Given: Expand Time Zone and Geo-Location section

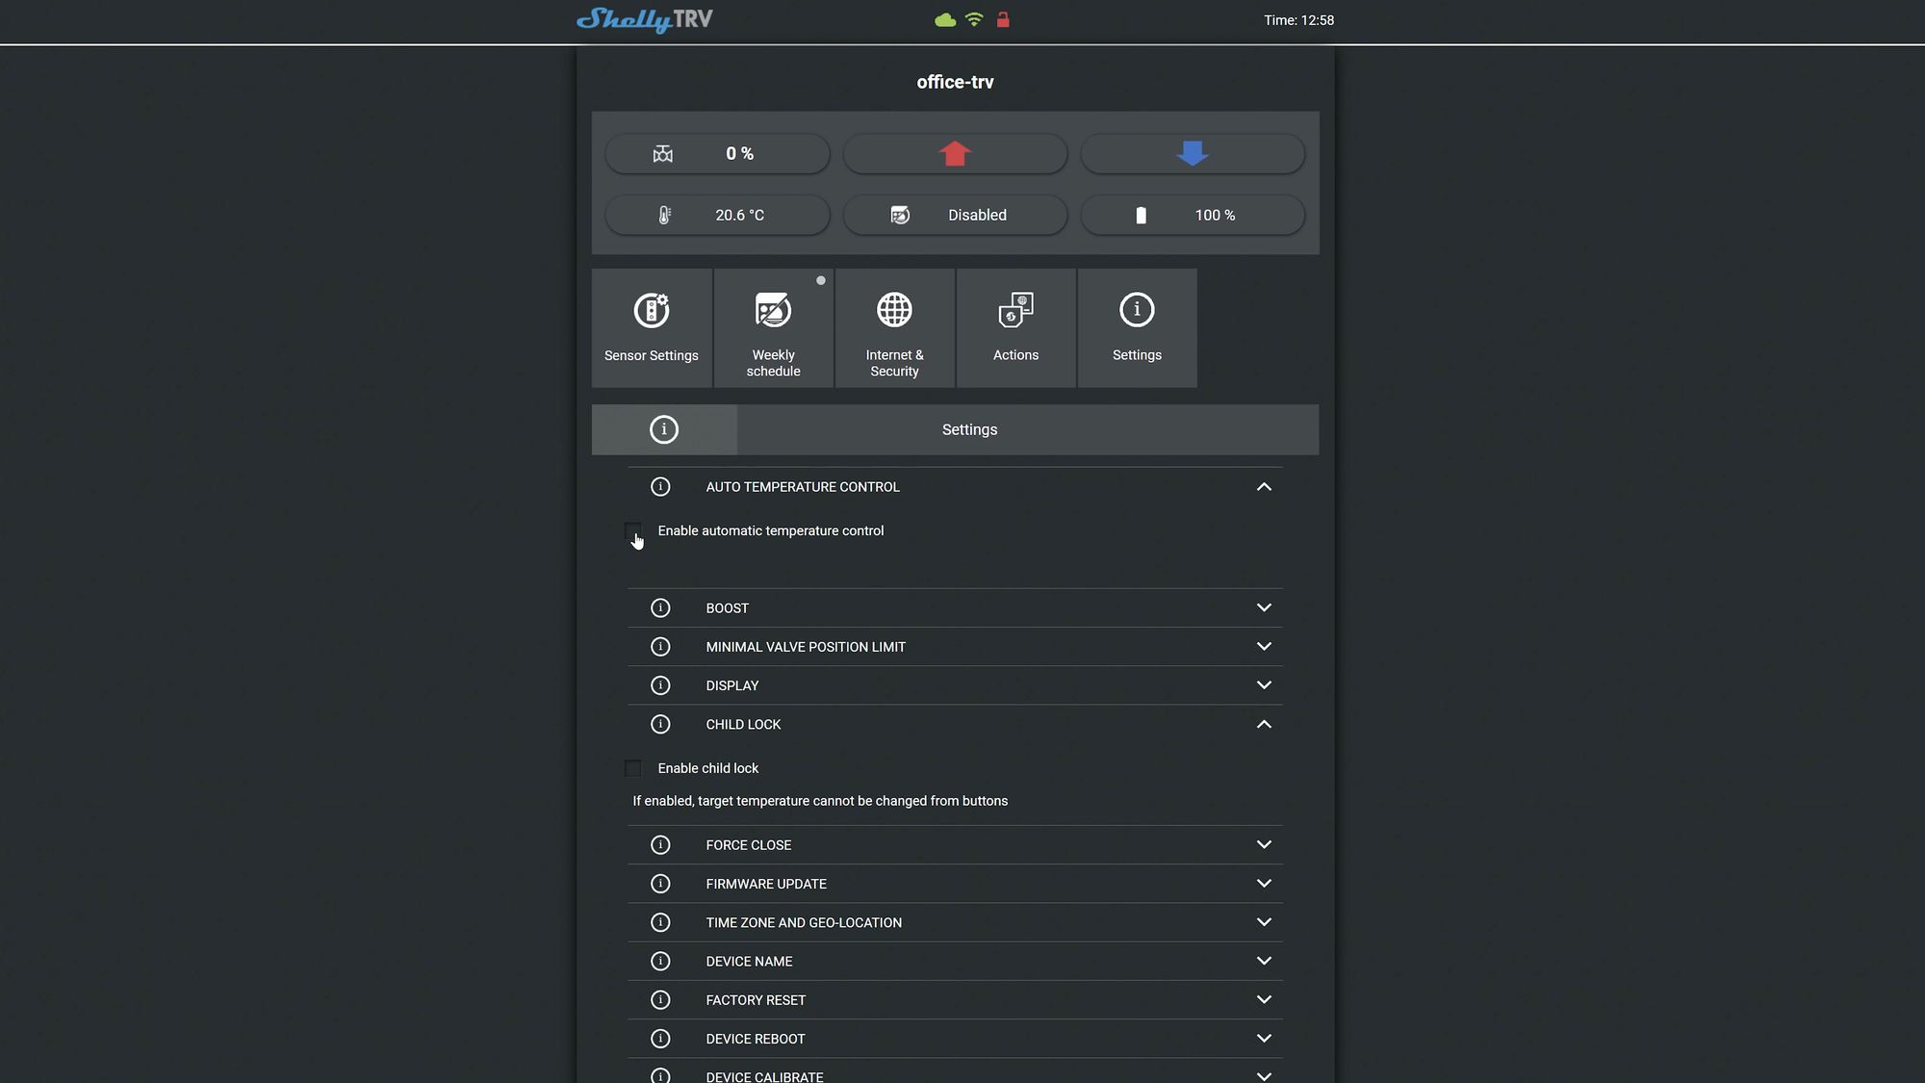Looking at the screenshot, I should pyautogui.click(x=1264, y=921).
